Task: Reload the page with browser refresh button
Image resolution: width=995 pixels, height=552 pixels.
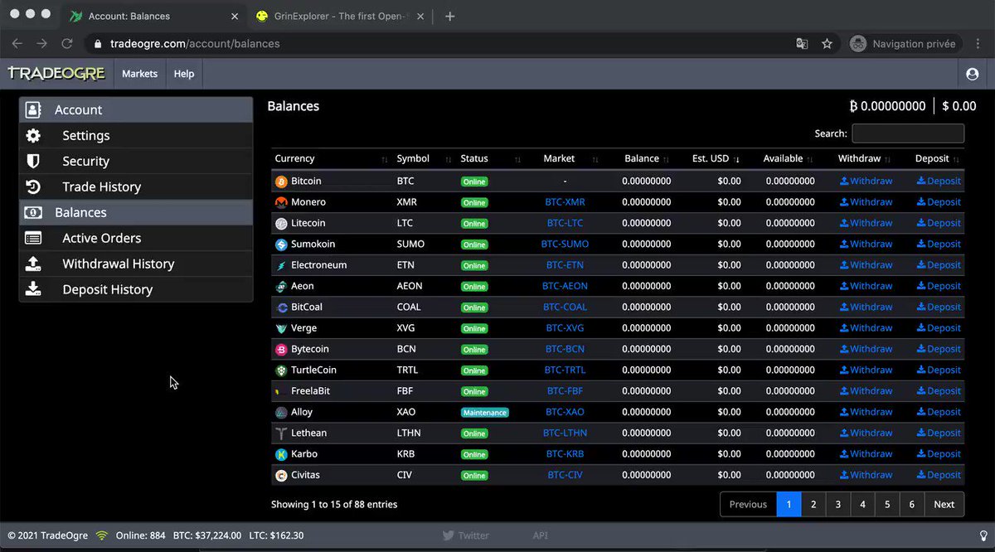Action: click(x=67, y=44)
